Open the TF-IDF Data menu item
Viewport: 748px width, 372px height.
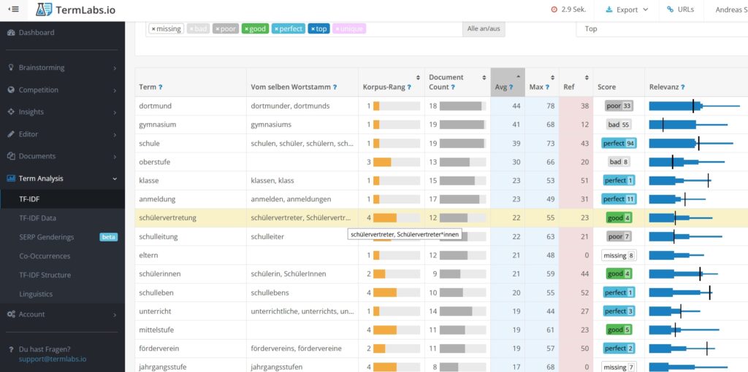63,218
